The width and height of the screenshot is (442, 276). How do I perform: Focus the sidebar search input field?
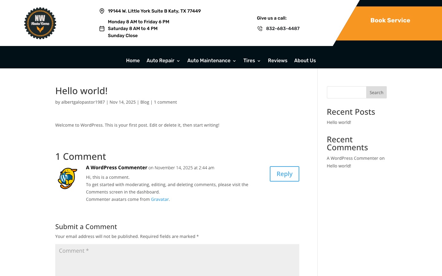[347, 92]
